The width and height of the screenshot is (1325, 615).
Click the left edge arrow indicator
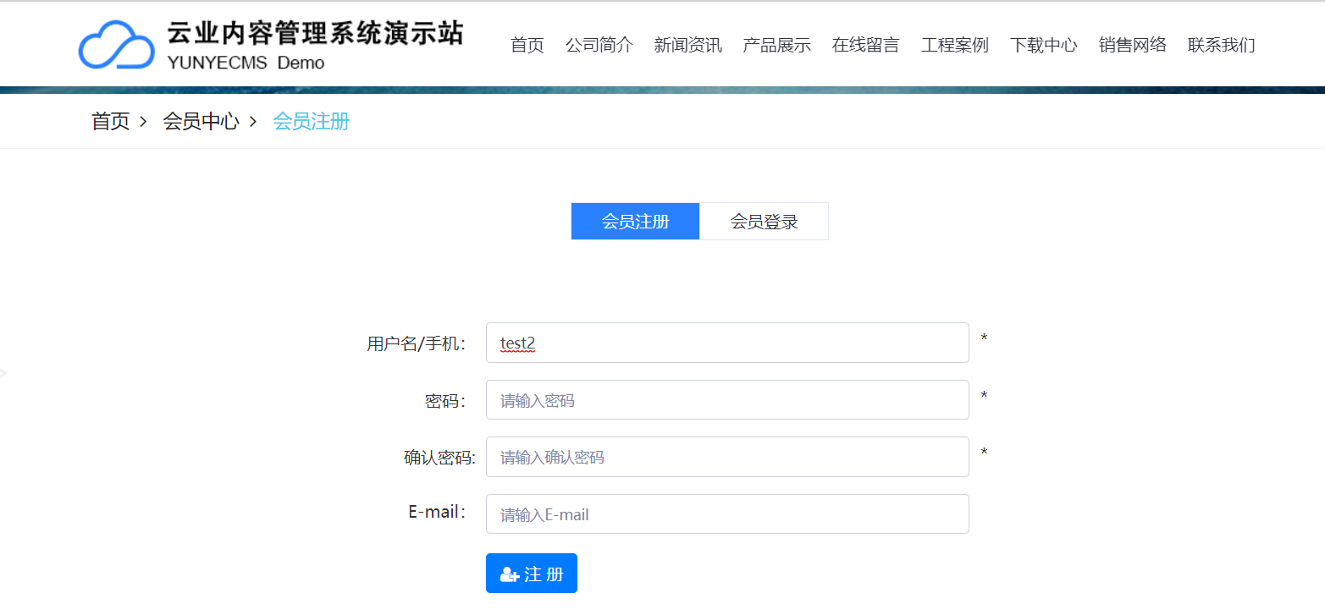point(4,372)
